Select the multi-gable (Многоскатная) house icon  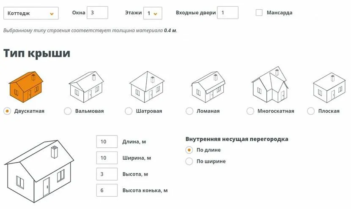point(270,85)
